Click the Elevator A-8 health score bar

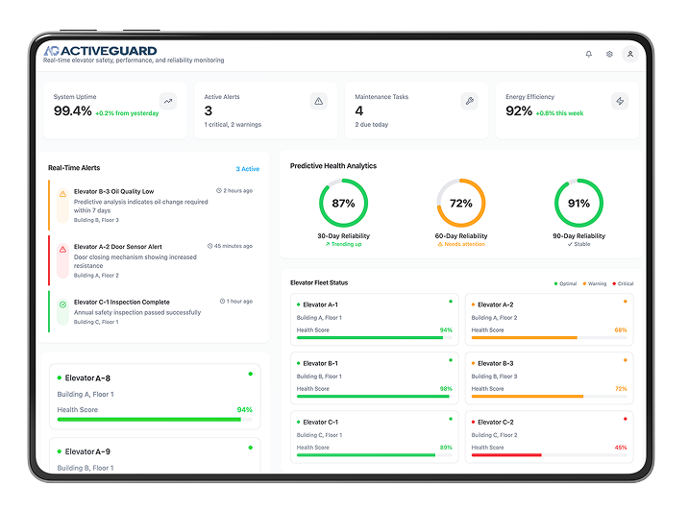coord(149,419)
